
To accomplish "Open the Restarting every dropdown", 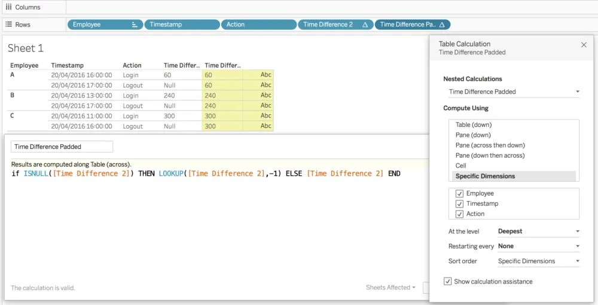I will coord(539,246).
